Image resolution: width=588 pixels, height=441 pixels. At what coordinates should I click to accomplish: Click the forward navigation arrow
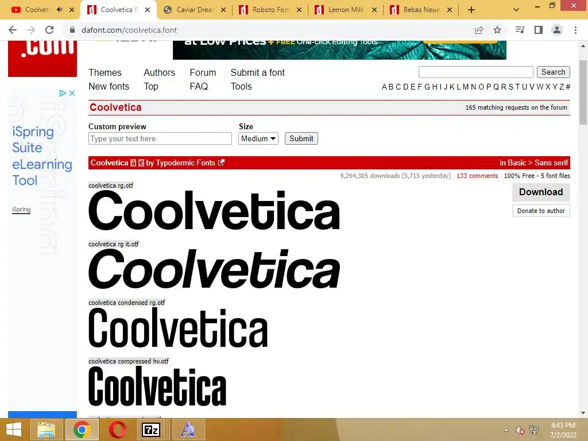31,30
